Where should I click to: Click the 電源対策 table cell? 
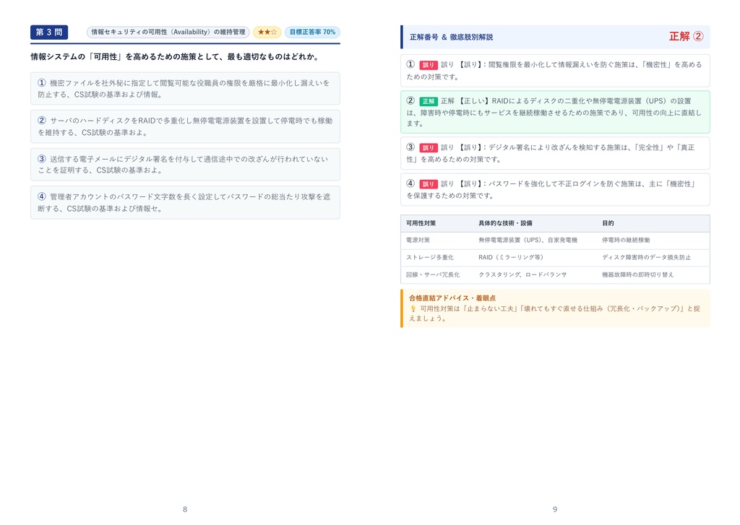pyautogui.click(x=418, y=240)
